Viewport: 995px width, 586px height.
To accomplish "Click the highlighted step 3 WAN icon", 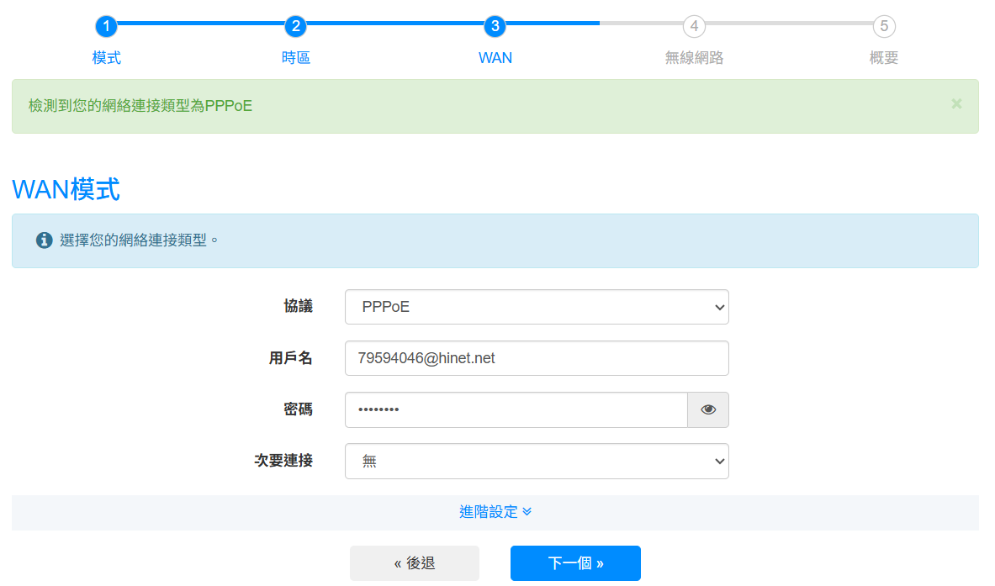I will (x=495, y=26).
